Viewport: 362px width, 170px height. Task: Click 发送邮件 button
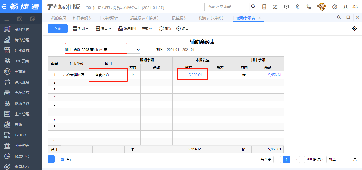click(127, 29)
